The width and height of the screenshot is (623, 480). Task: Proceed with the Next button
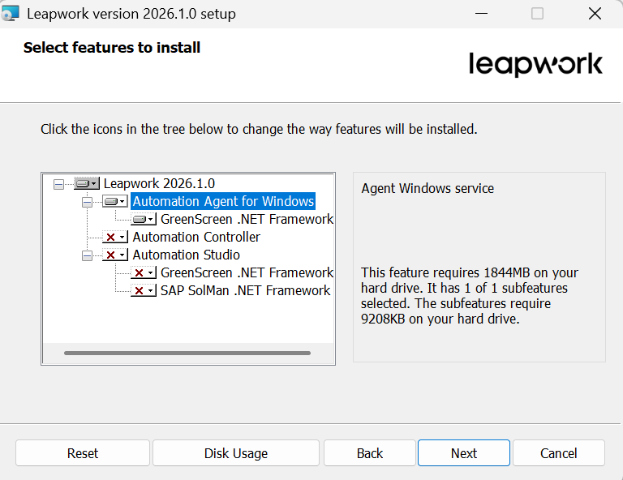[x=464, y=453]
